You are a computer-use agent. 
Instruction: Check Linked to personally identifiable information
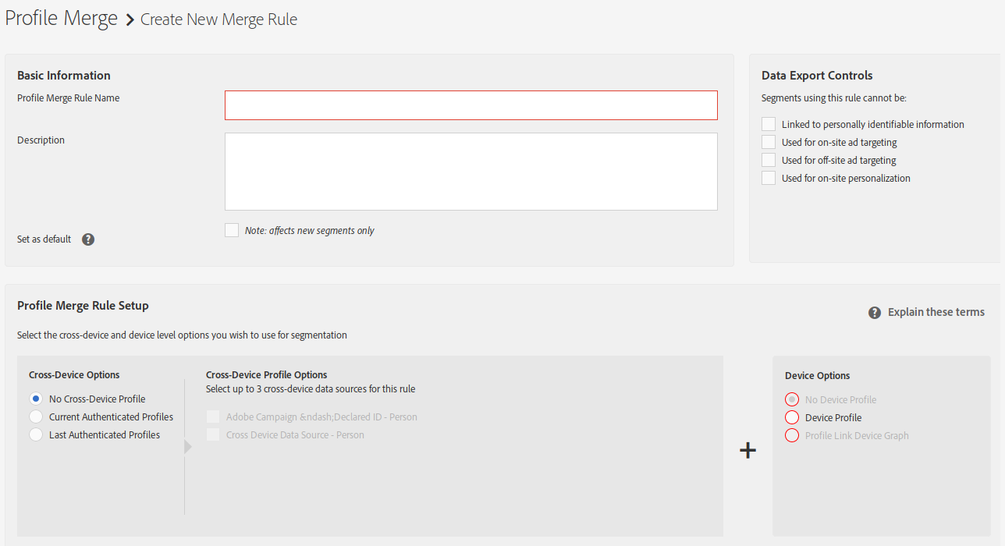[769, 125]
